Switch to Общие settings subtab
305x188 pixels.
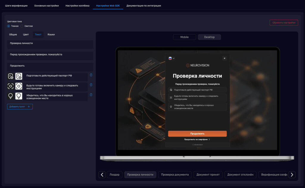coord(13,35)
